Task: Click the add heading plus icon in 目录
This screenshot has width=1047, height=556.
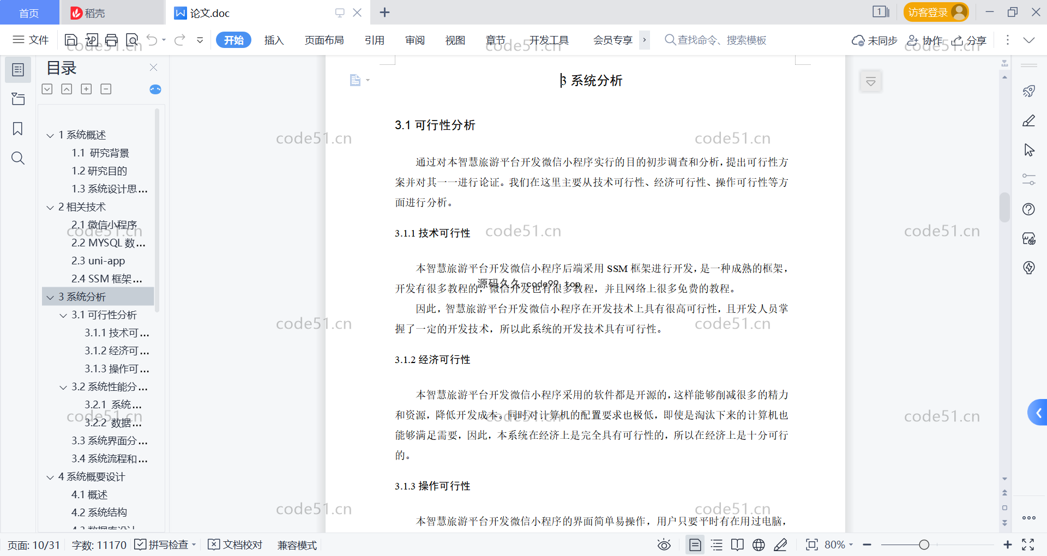Action: pos(86,89)
